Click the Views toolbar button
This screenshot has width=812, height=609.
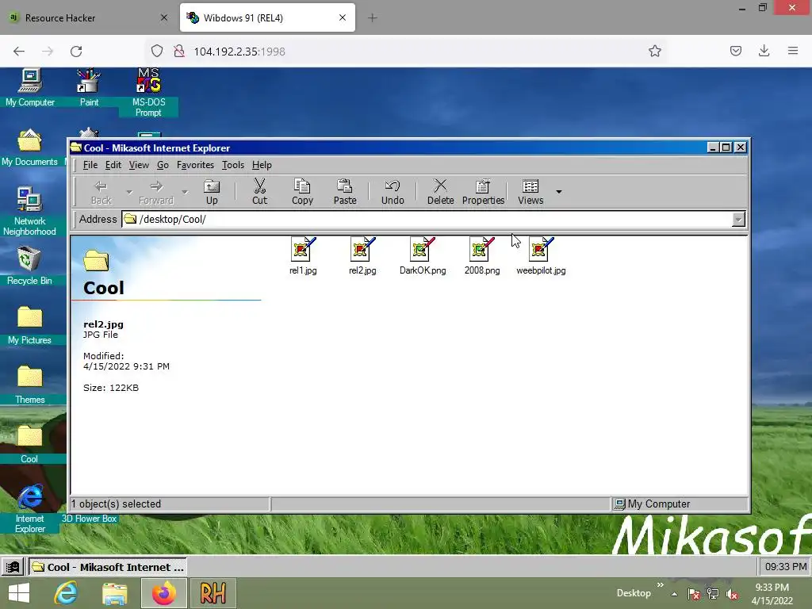[530, 192]
